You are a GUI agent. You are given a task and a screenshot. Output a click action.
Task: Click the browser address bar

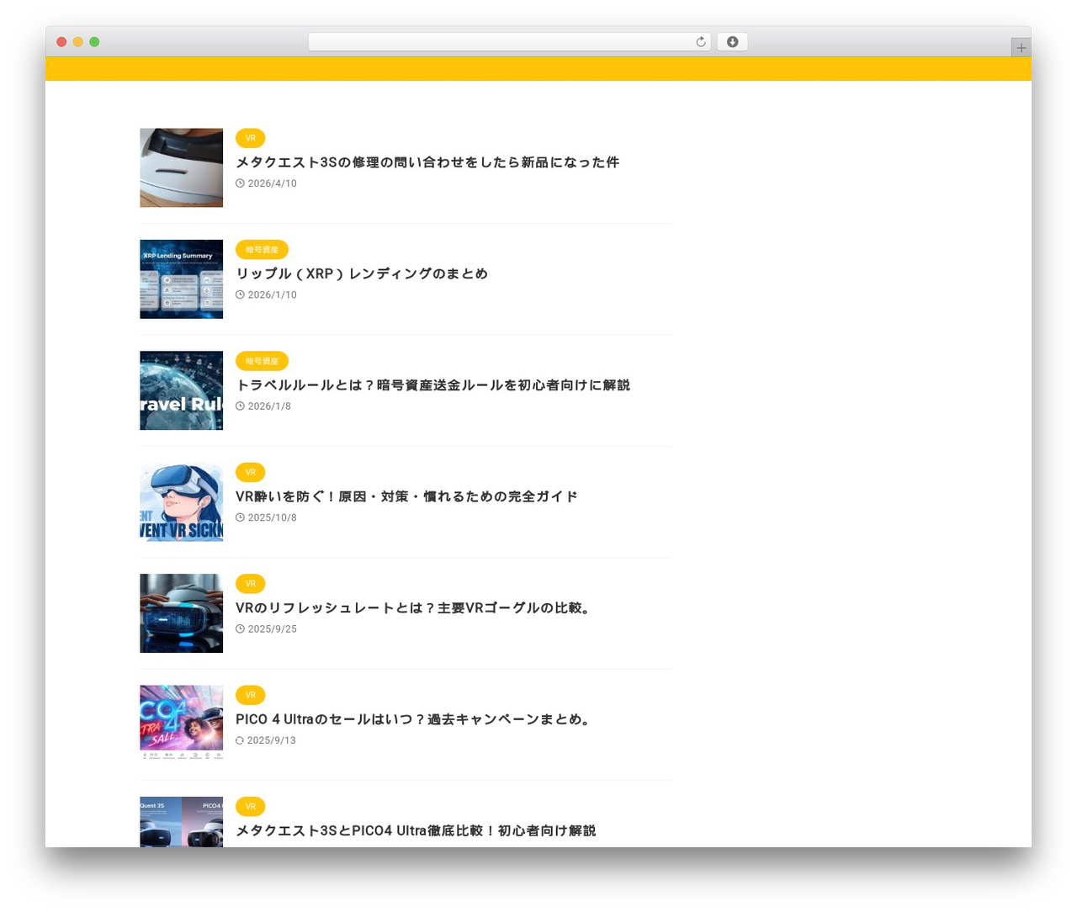[509, 42]
